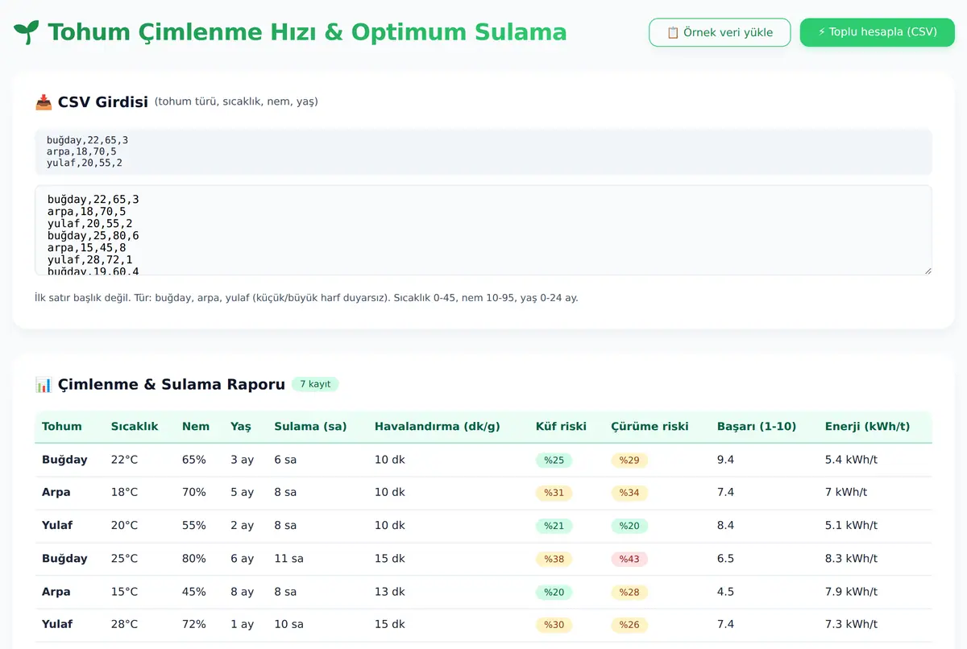This screenshot has height=649, width=967.
Task: Click the Tohum Çimlenme Hızı & Optimum Sulama title
Action: (307, 32)
